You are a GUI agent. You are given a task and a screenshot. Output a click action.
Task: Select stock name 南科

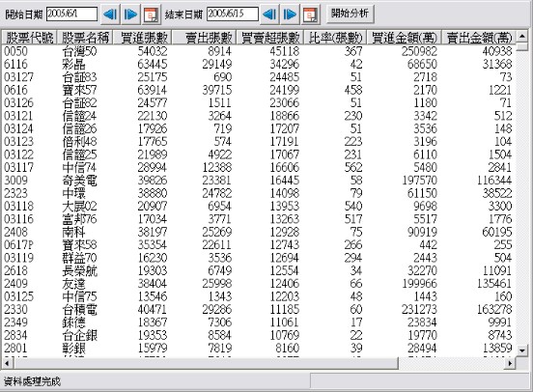point(73,233)
